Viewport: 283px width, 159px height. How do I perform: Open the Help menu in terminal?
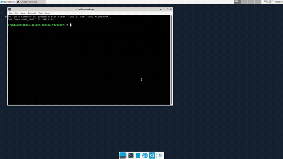[47, 13]
